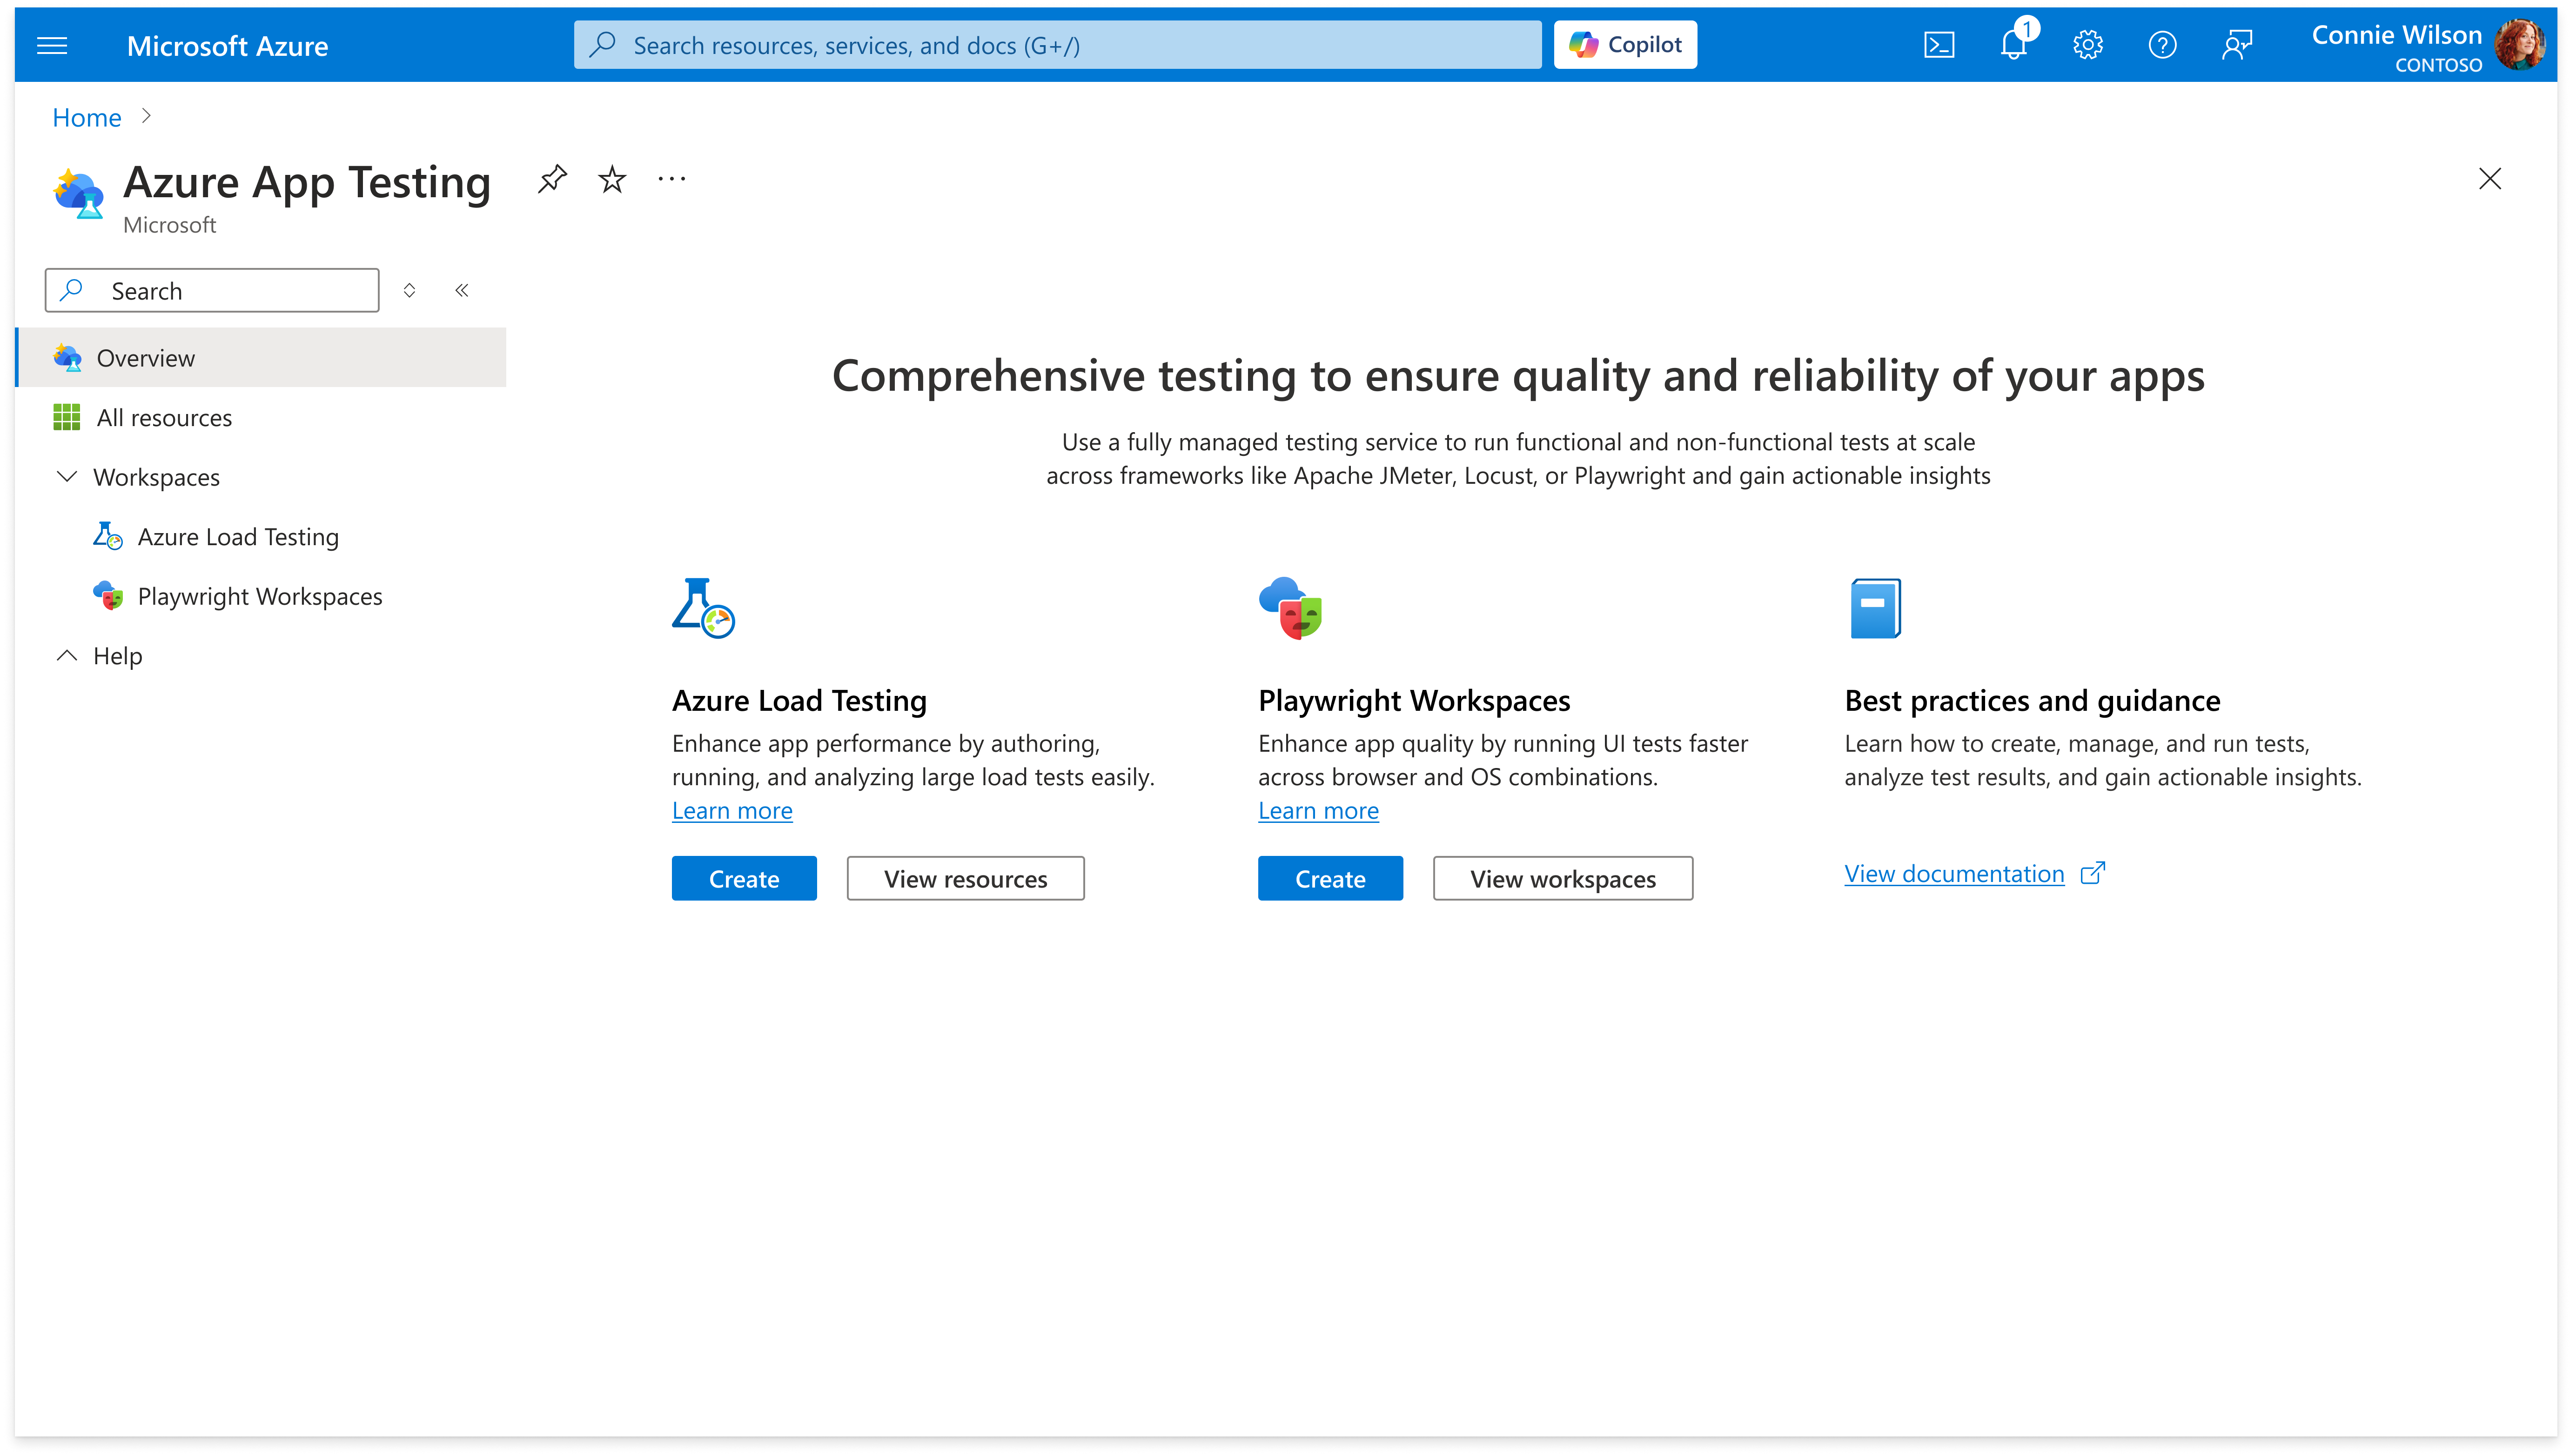Open the help question mark pane
The width and height of the screenshot is (2570, 1456).
click(2162, 44)
